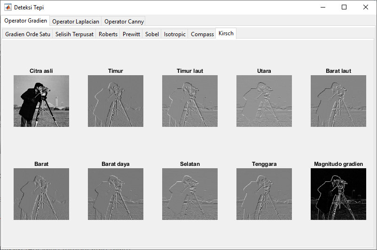The image size is (377, 250).
Task: Click the Magnitudo gradien image
Action: [x=338, y=194]
